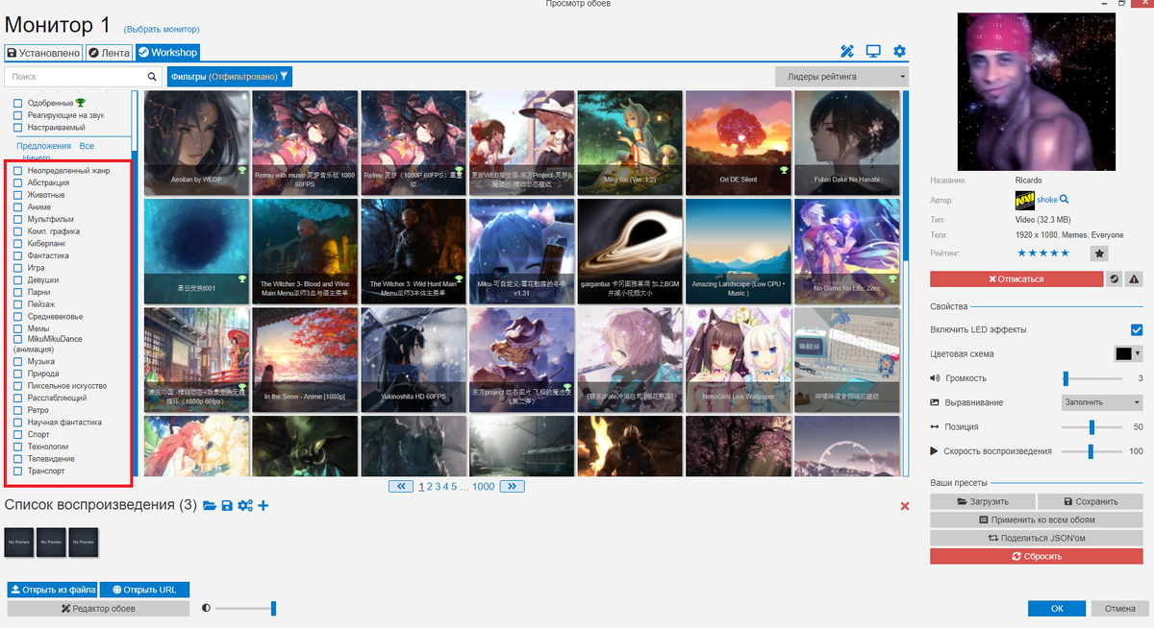Click the red X to clear playlist
Viewport: 1154px width, 628px height.
904,506
